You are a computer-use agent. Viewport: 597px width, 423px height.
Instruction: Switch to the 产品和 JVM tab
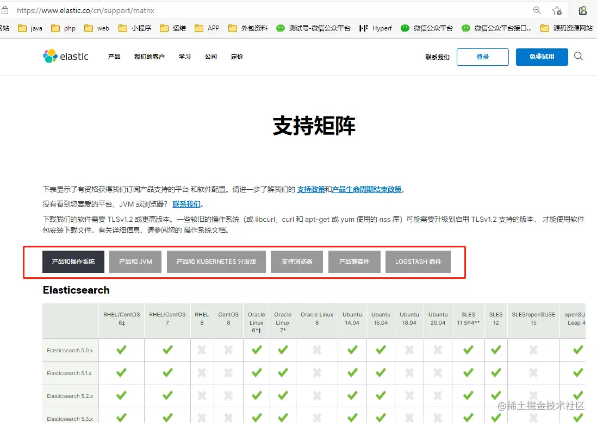click(x=135, y=262)
